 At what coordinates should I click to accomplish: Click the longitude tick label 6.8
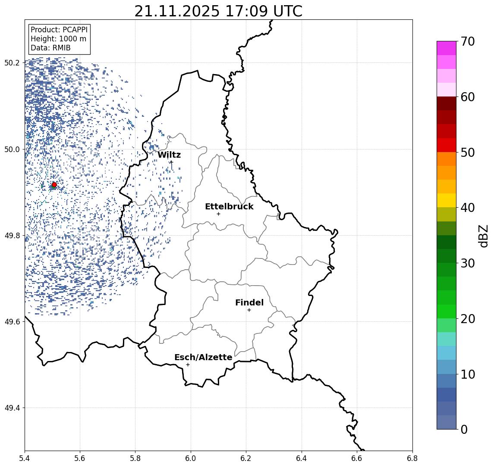pyautogui.click(x=412, y=458)
